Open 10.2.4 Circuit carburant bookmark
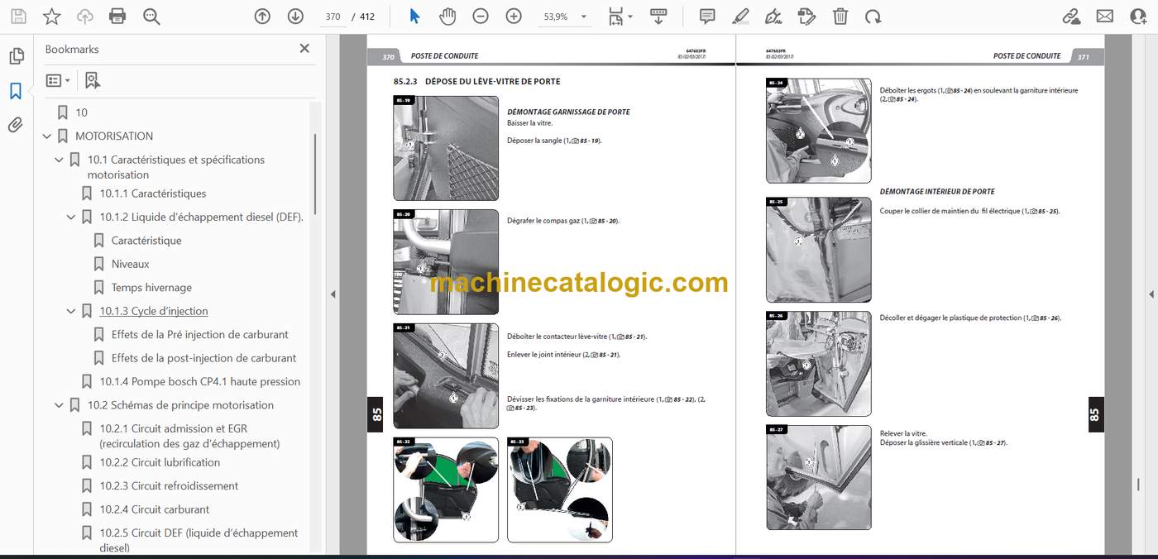The height and width of the screenshot is (559, 1158). pyautogui.click(x=155, y=509)
